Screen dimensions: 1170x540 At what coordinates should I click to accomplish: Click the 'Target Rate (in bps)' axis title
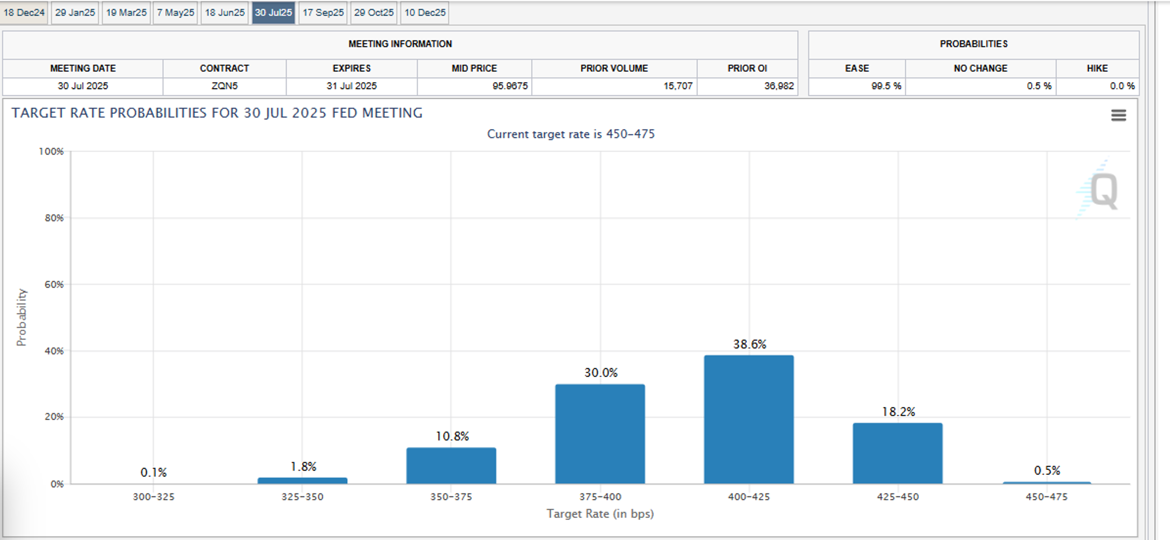(x=600, y=514)
